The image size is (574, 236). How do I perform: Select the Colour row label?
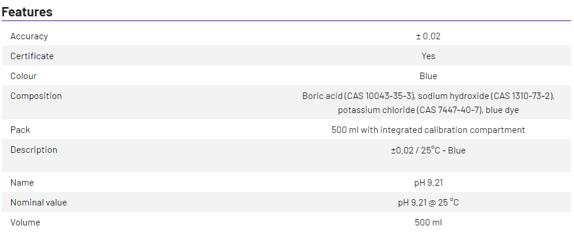pos(23,76)
